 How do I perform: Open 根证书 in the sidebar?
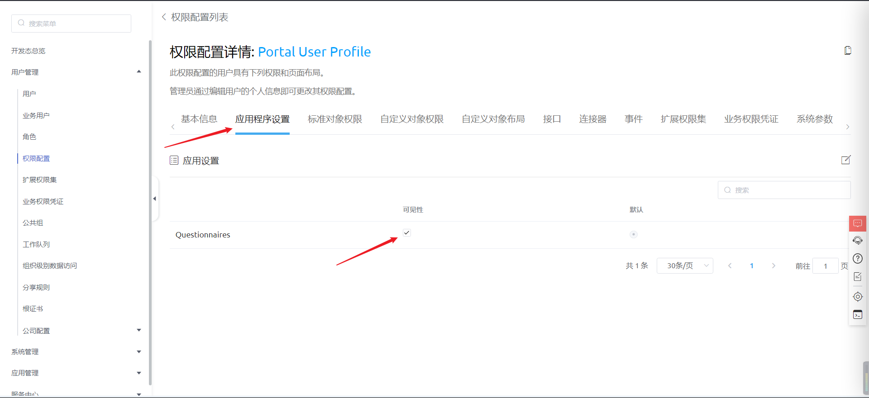coord(33,308)
